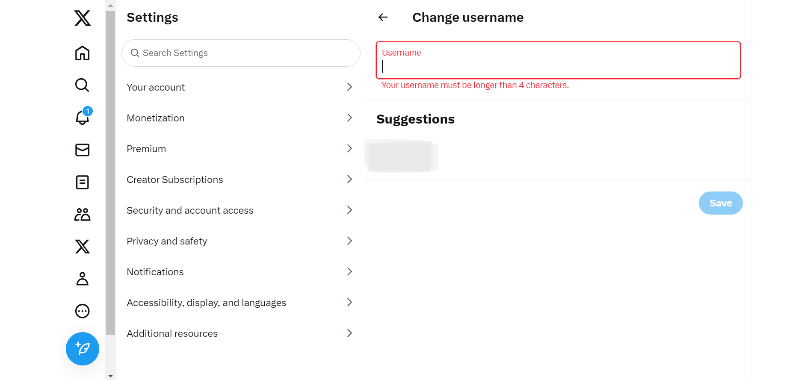Open Messages envelope icon

[x=82, y=150]
